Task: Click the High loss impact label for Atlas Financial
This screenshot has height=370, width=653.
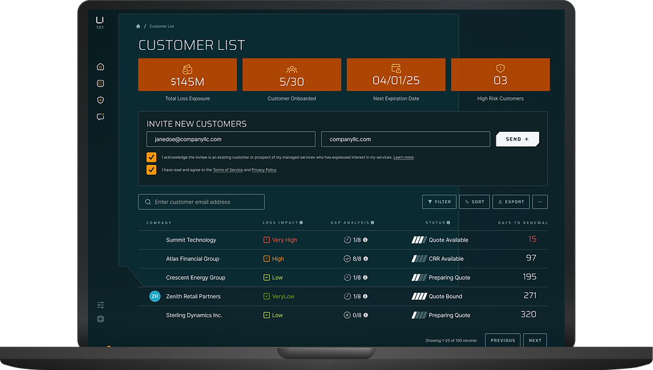Action: [x=278, y=259]
